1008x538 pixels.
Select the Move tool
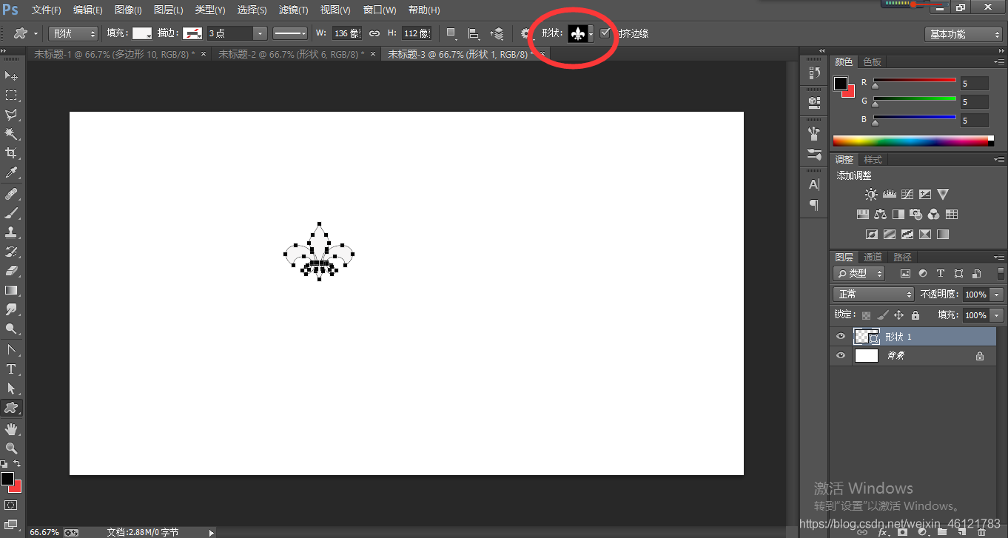12,76
